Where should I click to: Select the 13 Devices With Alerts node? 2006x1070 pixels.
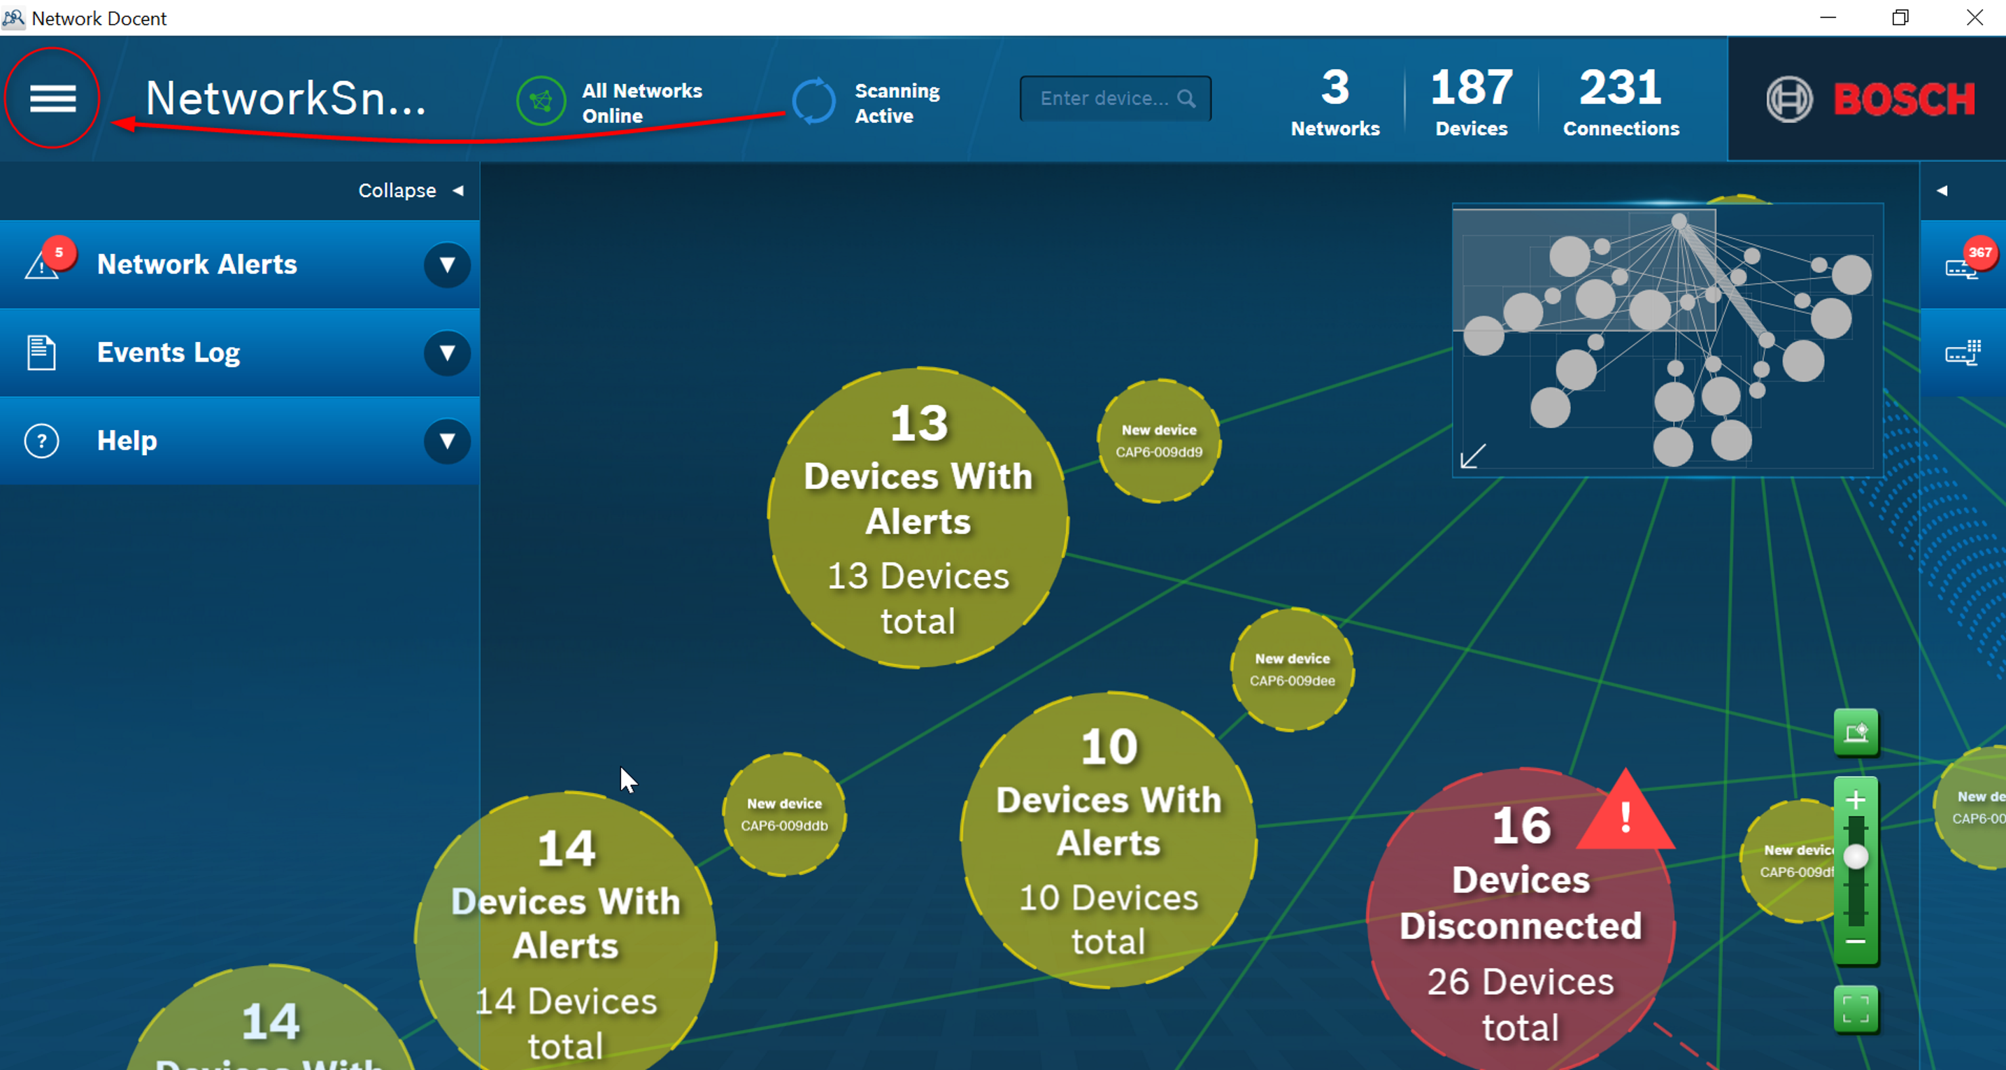point(918,518)
